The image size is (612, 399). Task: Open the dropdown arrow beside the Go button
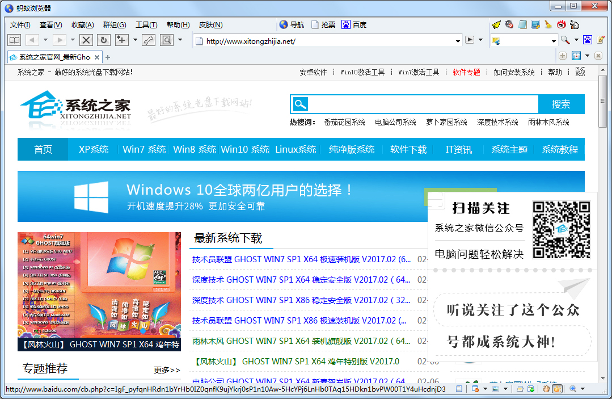[x=481, y=40]
